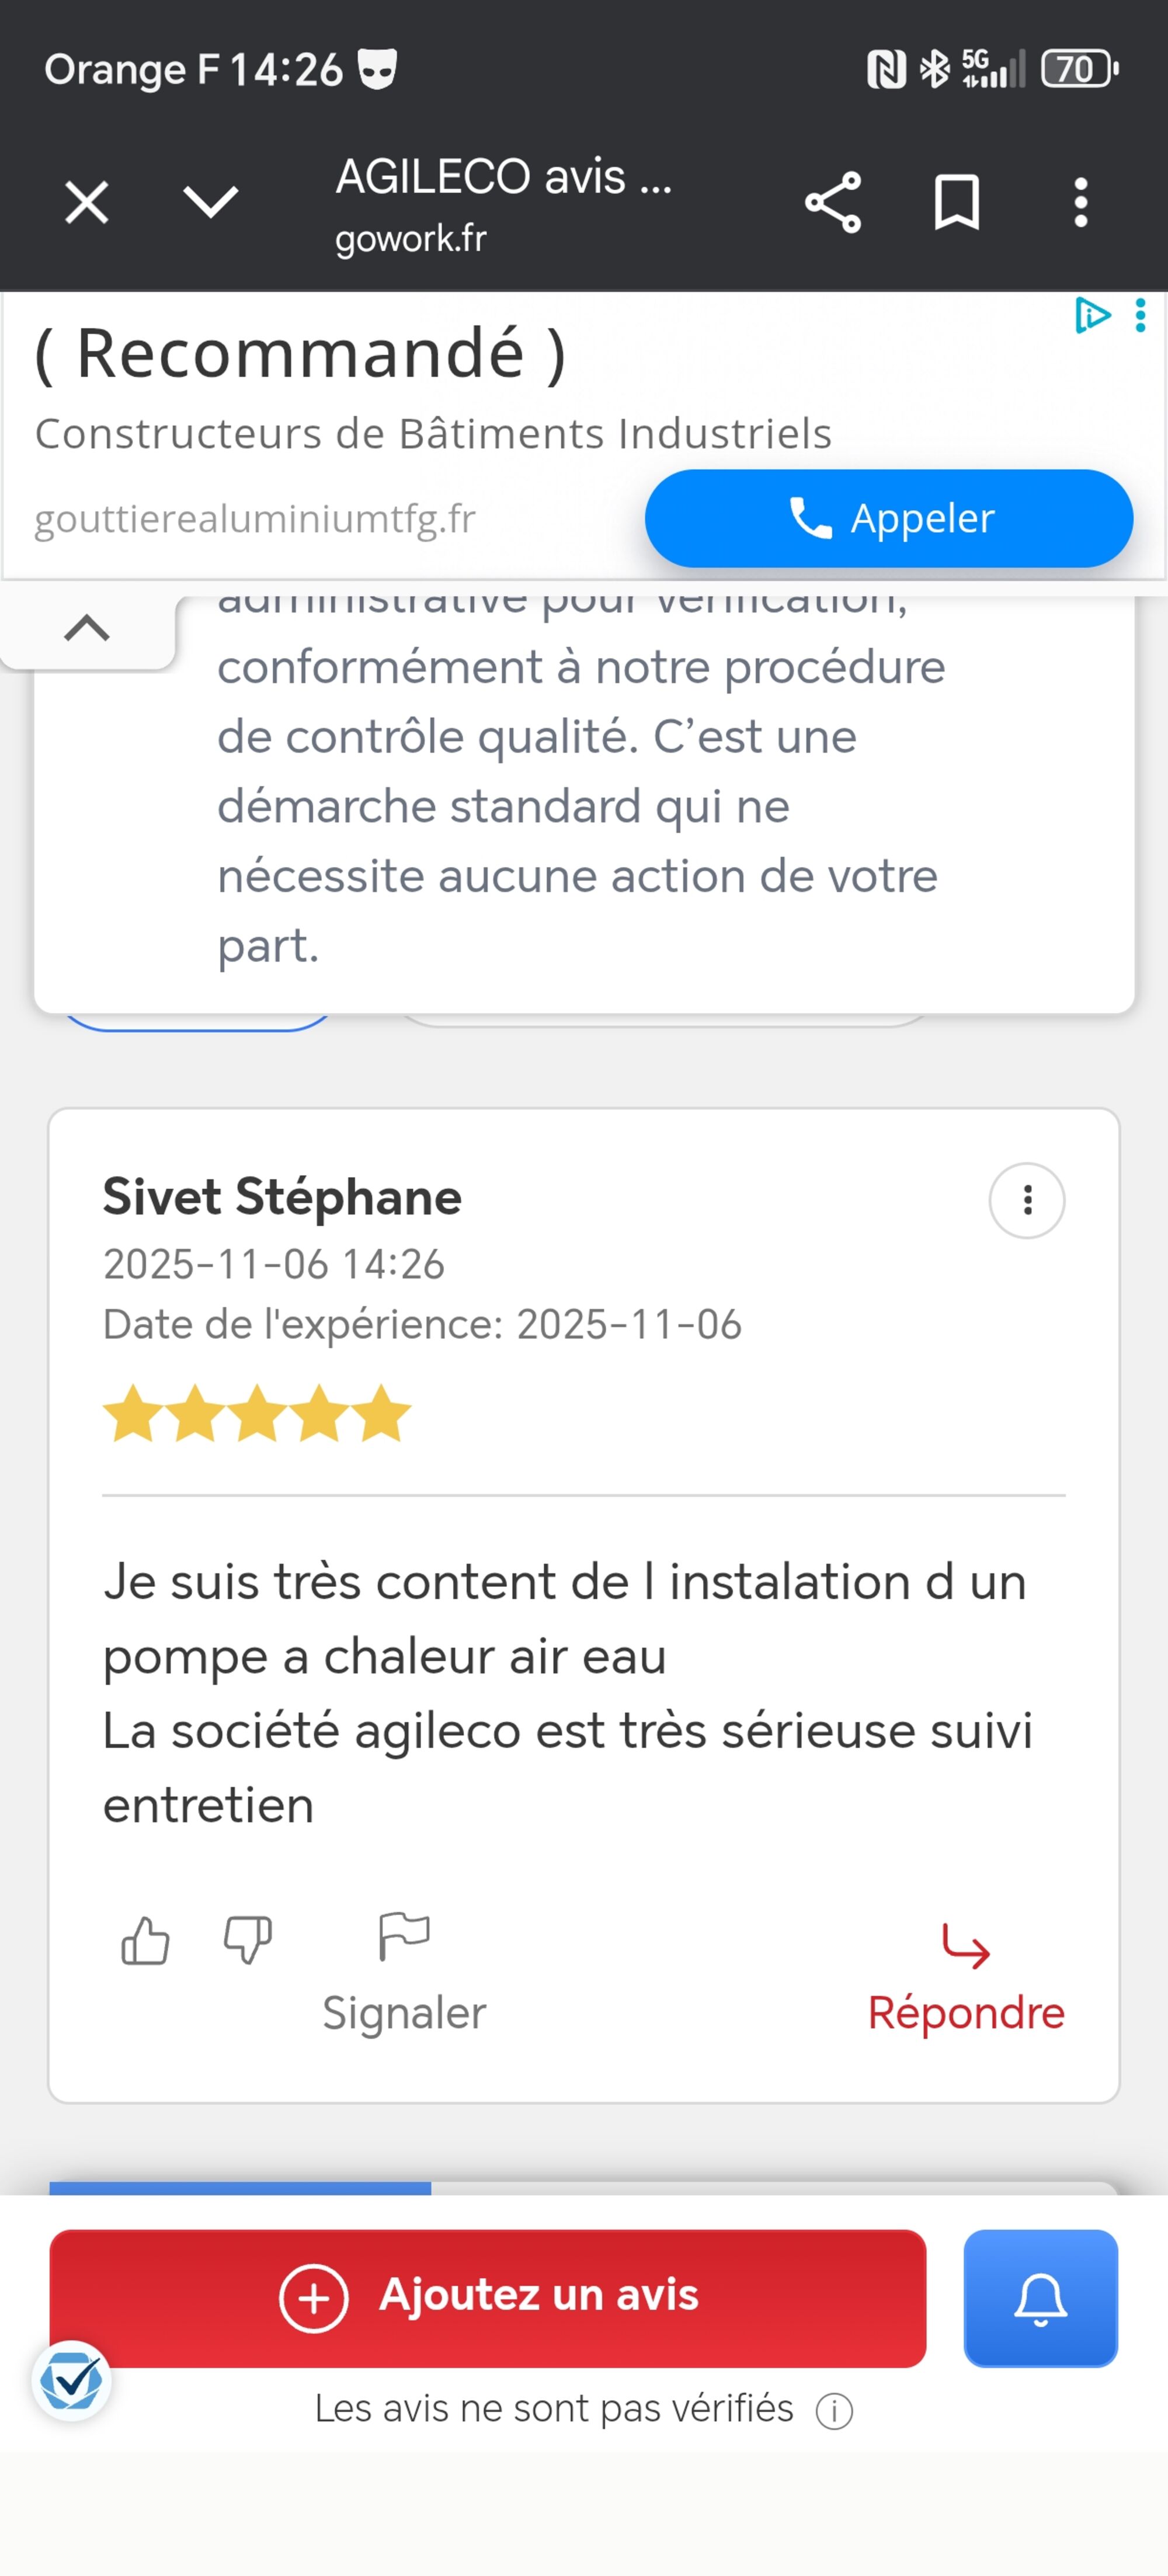This screenshot has height=2576, width=1168.
Task: Open the gouttierealuminiumtfg.fr ad link
Action: [255, 519]
